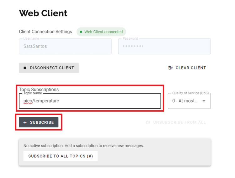Click the underlined word 'pico' in topic
Image resolution: width=235 pixels, height=178 pixels.
tap(28, 101)
